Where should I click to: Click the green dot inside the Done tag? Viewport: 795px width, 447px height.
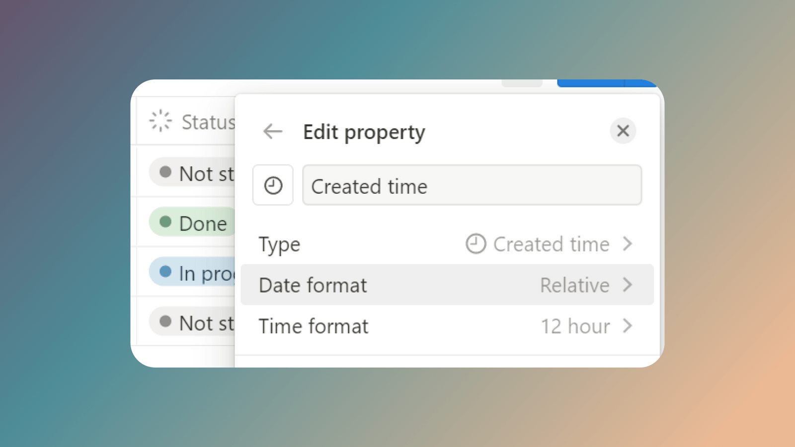click(164, 221)
